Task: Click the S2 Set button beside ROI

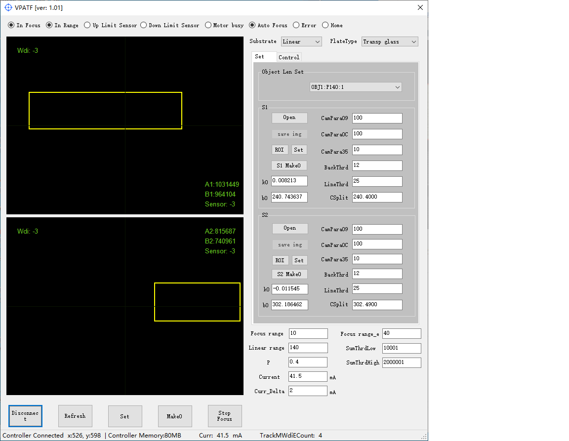Action: (299, 260)
